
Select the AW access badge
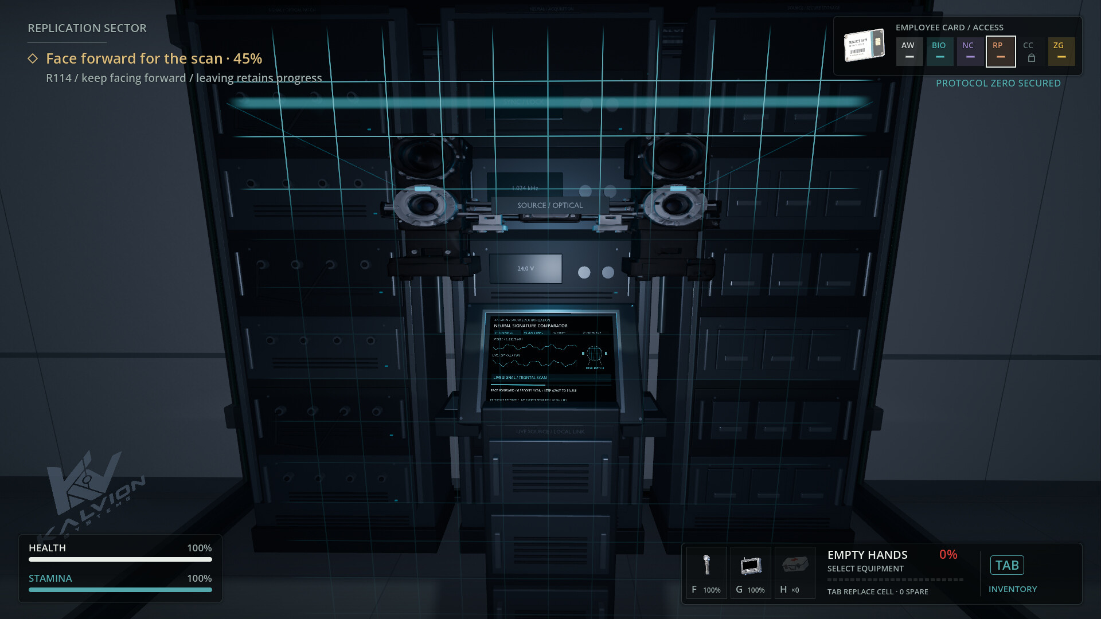point(909,52)
